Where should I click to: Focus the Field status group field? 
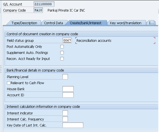pyautogui.click(x=67, y=40)
